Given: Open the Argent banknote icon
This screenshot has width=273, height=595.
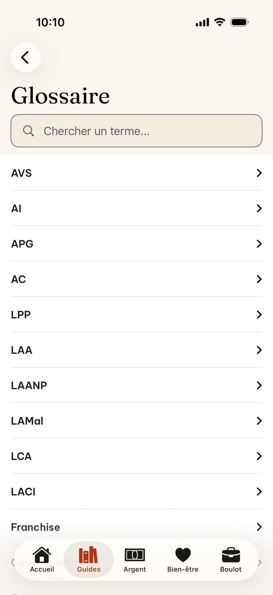Looking at the screenshot, I should pyautogui.click(x=135, y=555).
